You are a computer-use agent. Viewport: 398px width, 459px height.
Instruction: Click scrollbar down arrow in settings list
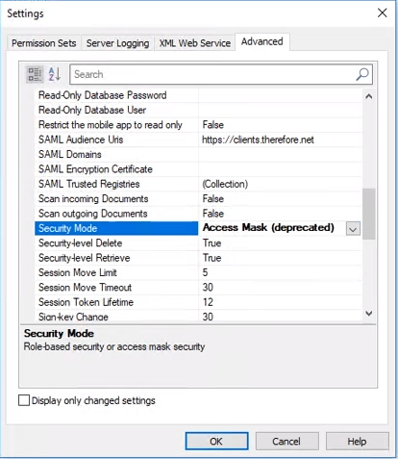coord(369,314)
